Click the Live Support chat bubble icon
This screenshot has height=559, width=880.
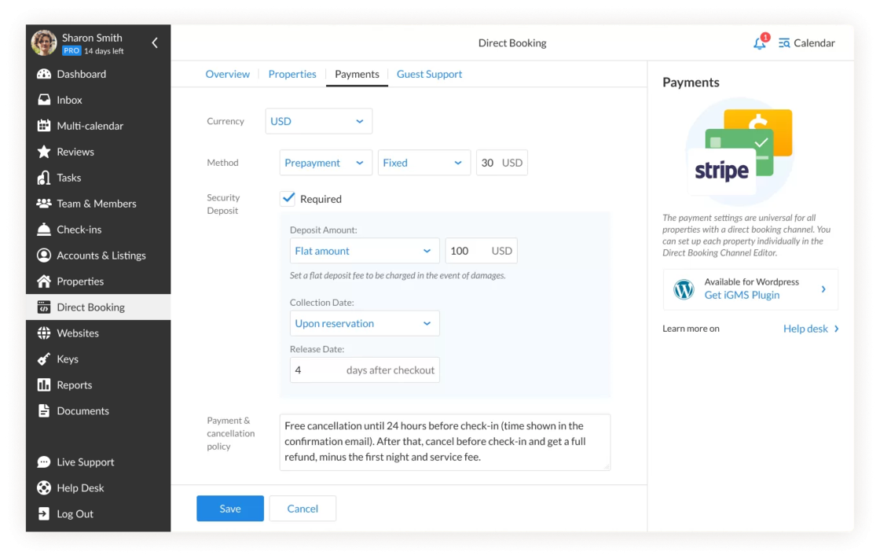[44, 462]
